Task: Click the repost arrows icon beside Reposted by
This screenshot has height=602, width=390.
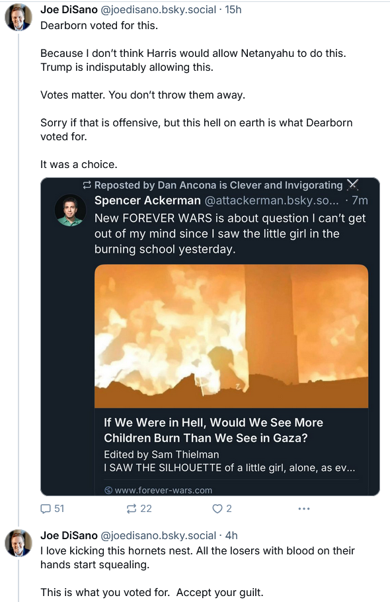Action: pyautogui.click(x=87, y=185)
